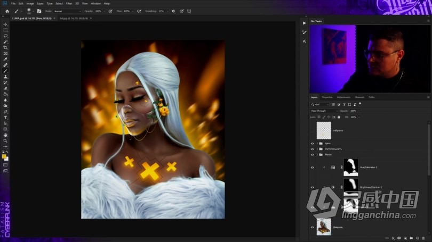Open the Image menu
The image size is (432, 242).
click(30, 4)
